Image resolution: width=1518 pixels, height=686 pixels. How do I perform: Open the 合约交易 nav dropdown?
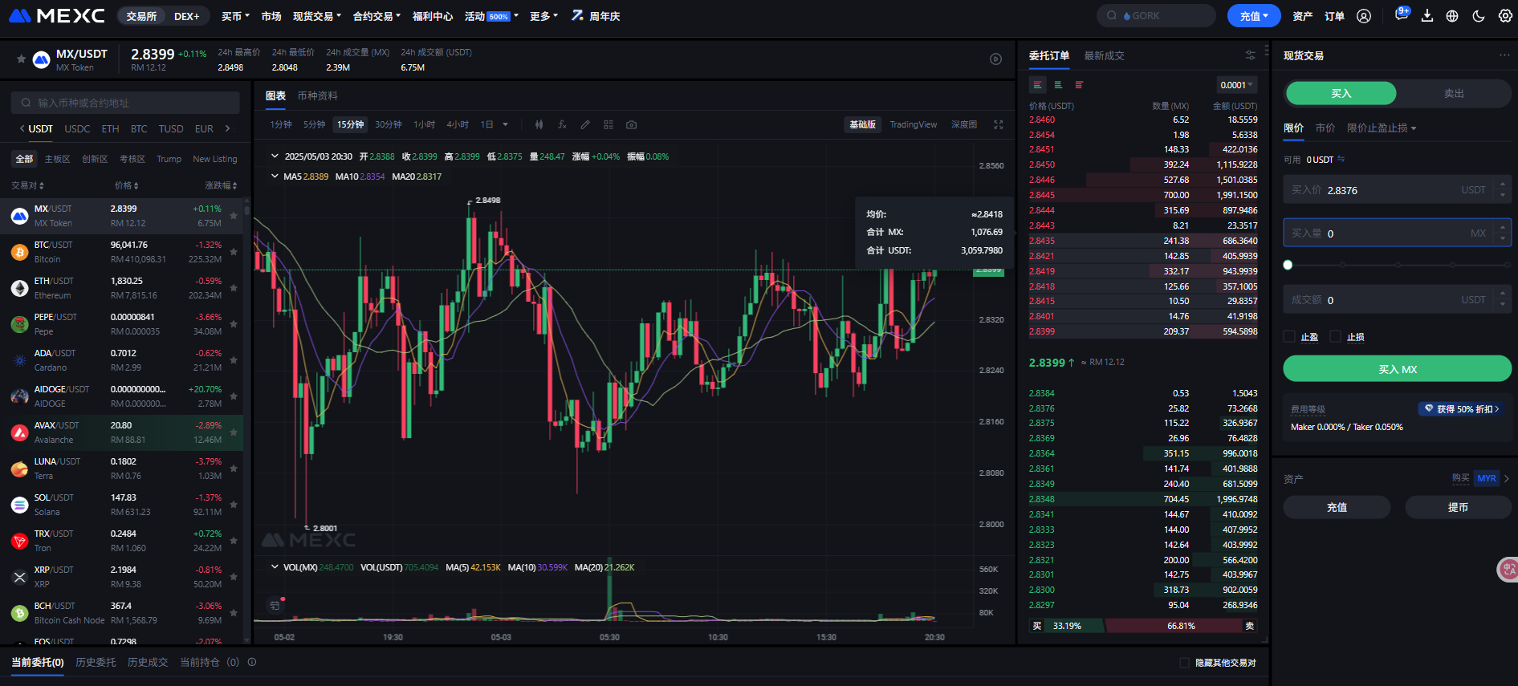coord(376,16)
